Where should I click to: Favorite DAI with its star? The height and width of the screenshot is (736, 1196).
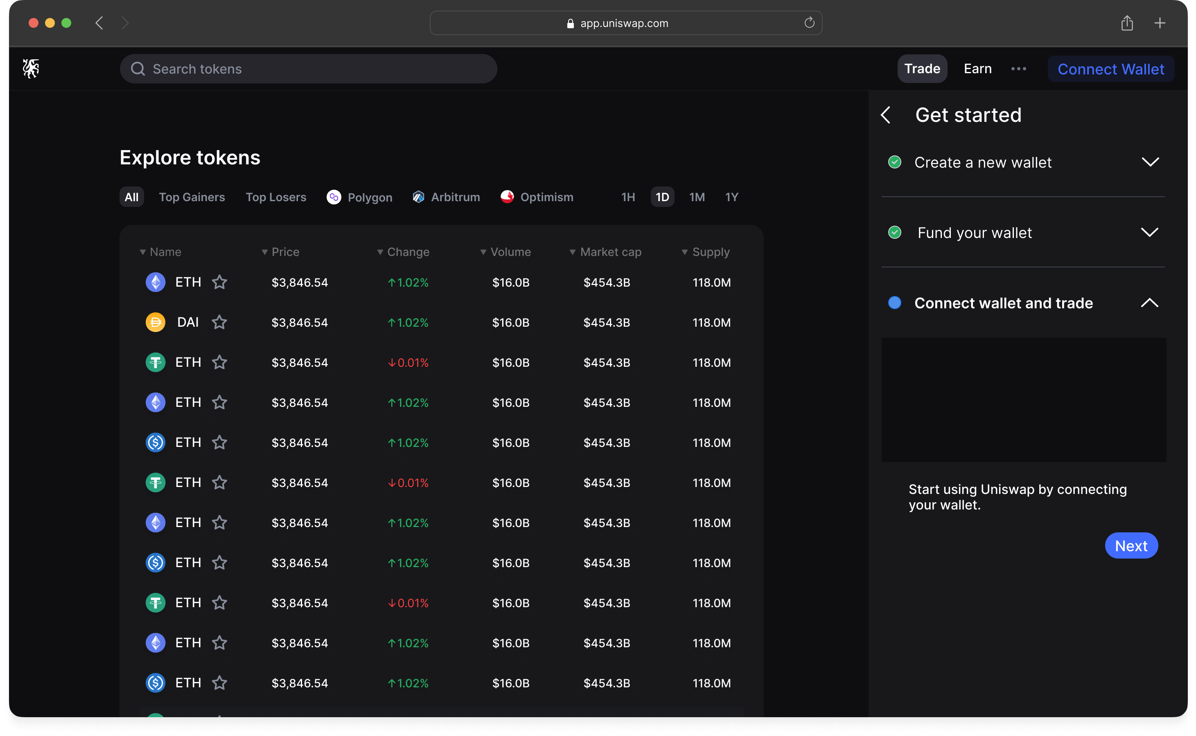coord(220,322)
